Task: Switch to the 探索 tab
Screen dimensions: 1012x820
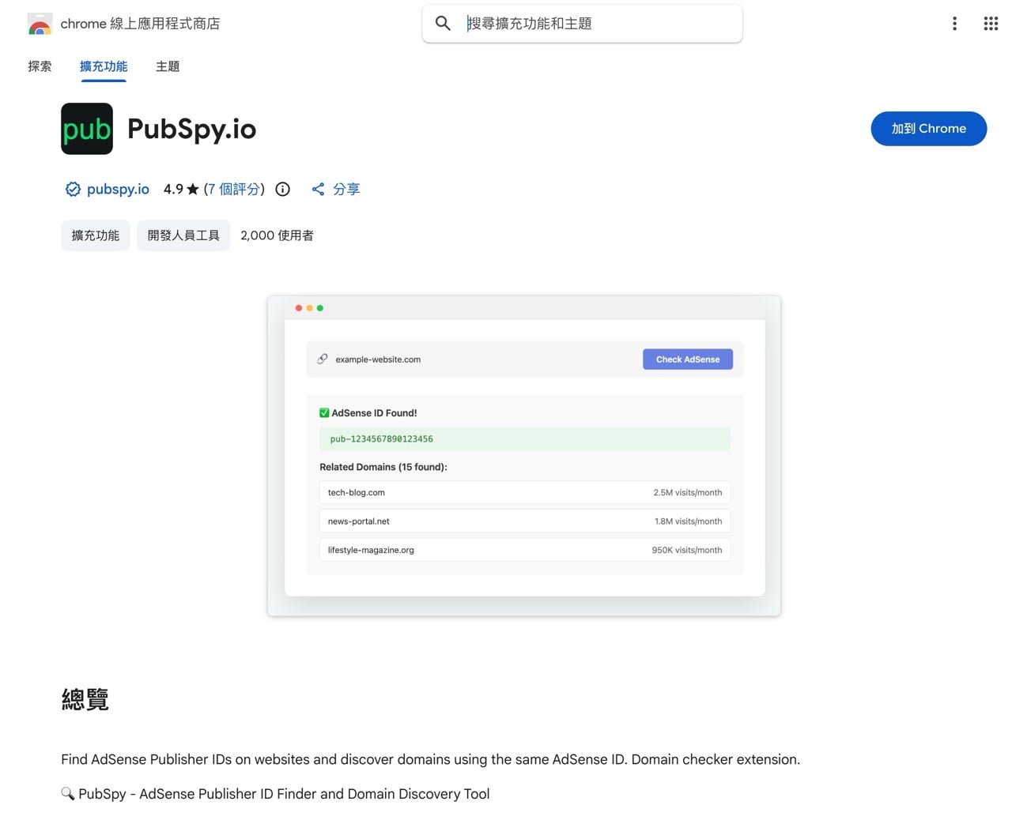Action: [40, 66]
